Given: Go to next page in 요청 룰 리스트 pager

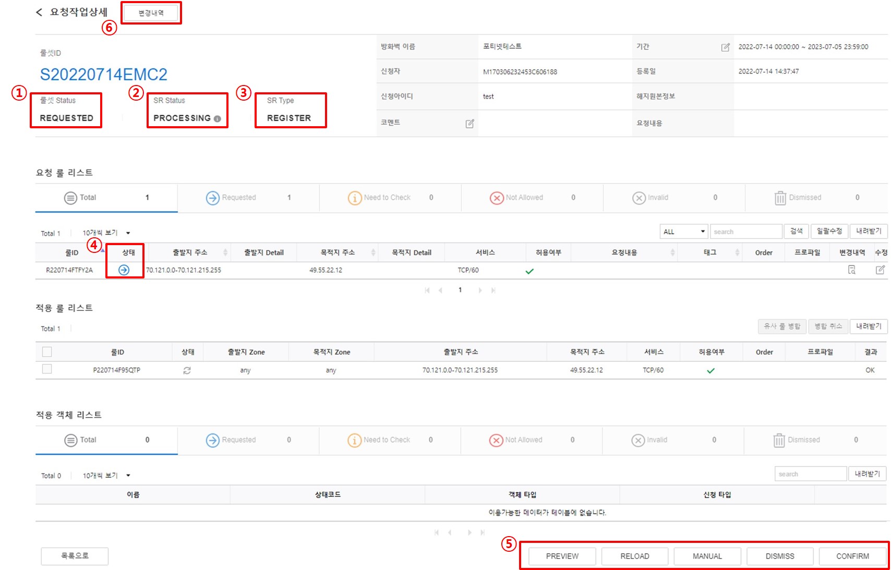Looking at the screenshot, I should pos(480,290).
